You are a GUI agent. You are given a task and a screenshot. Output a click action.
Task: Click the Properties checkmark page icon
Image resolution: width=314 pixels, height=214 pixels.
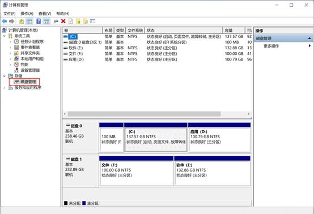point(70,21)
